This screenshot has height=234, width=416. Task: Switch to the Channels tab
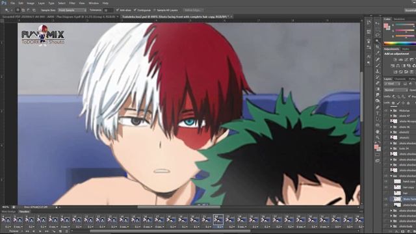400,79
